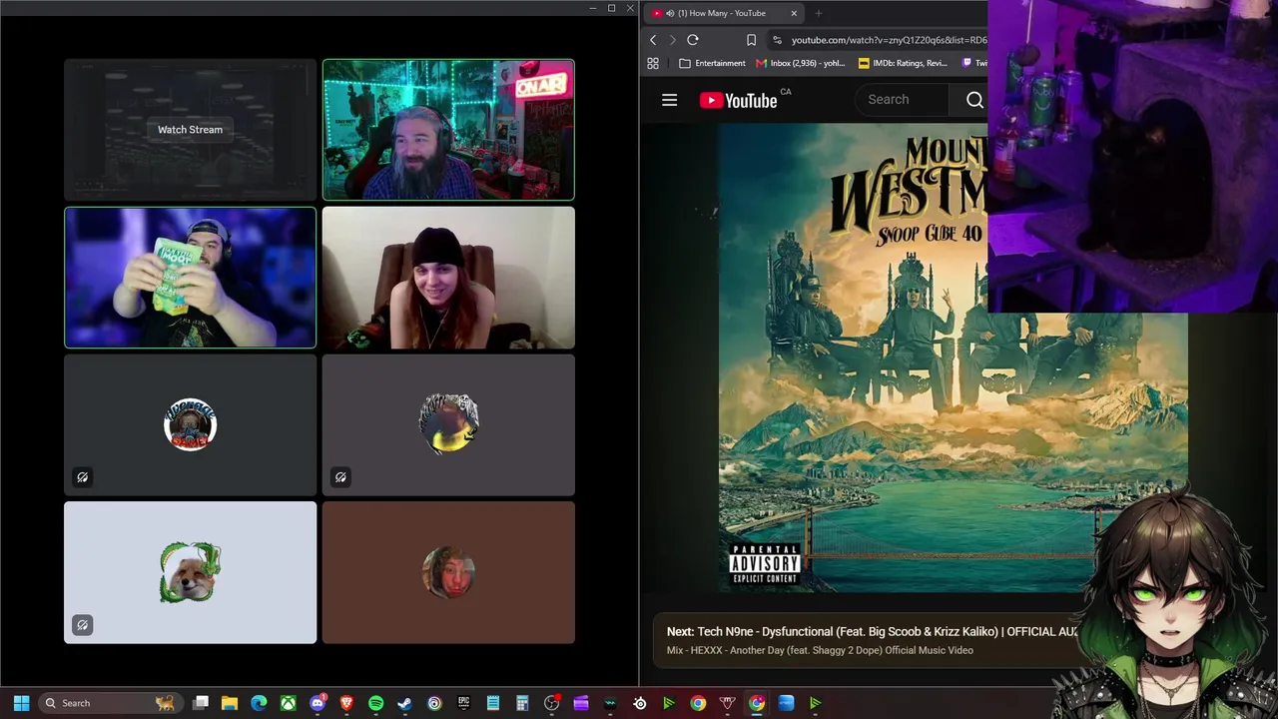Click the YouTube search magnifier button
Image resolution: width=1278 pixels, height=719 pixels.
click(x=974, y=100)
